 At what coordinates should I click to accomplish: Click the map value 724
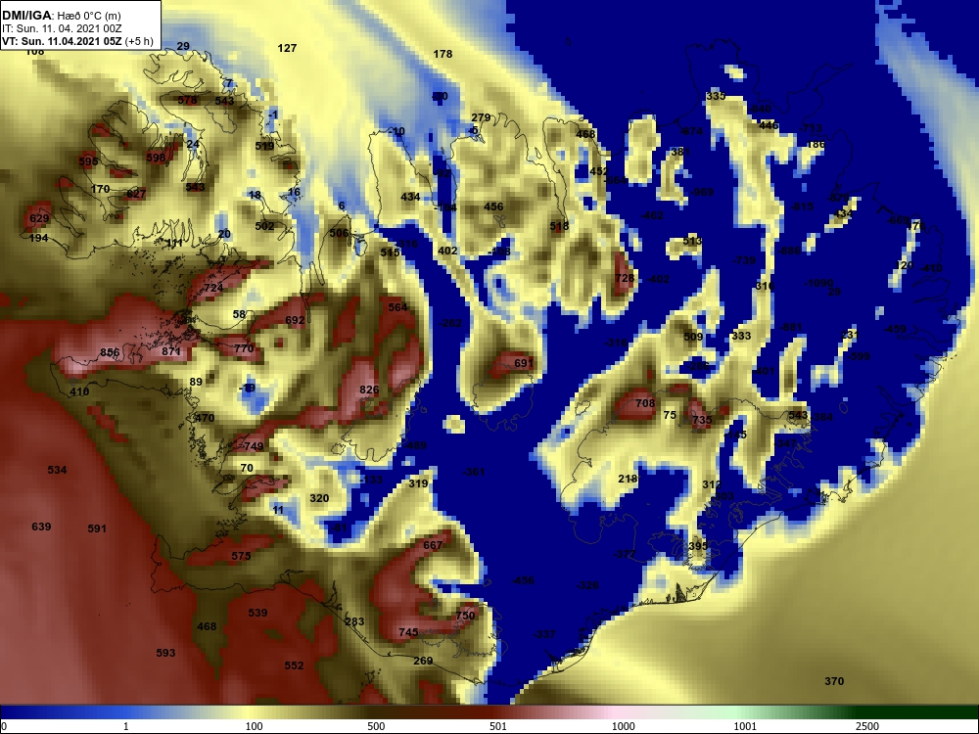click(213, 288)
